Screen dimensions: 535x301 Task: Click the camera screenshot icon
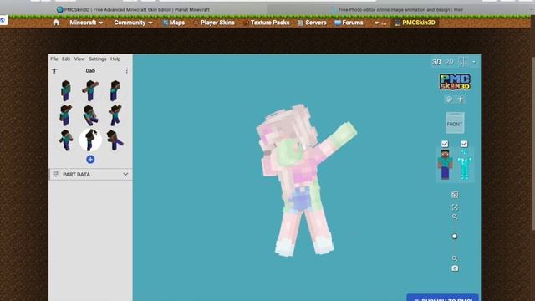pyautogui.click(x=455, y=268)
